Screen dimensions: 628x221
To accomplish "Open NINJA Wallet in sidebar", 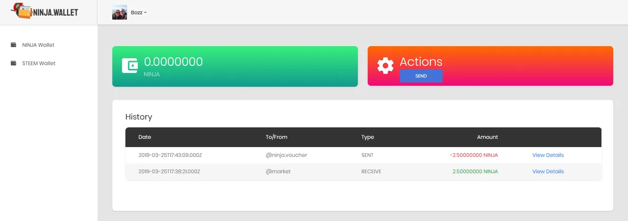I will [38, 45].
